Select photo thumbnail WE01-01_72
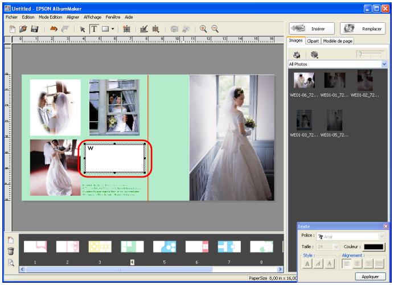This screenshot has width=394, height=285. tap(334, 80)
